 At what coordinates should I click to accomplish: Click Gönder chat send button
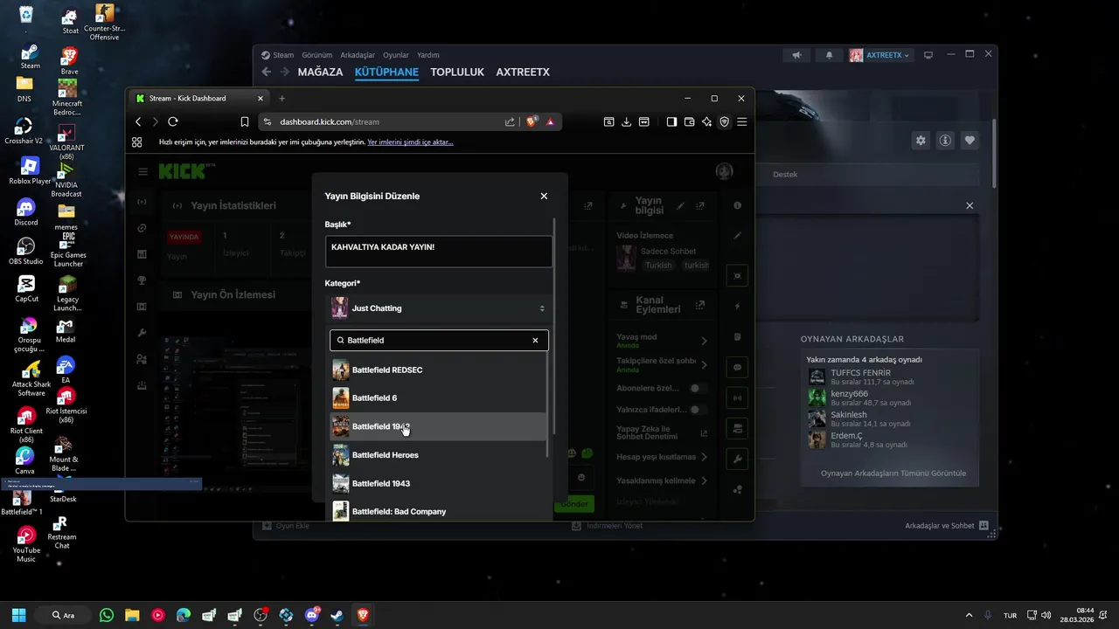pos(574,504)
